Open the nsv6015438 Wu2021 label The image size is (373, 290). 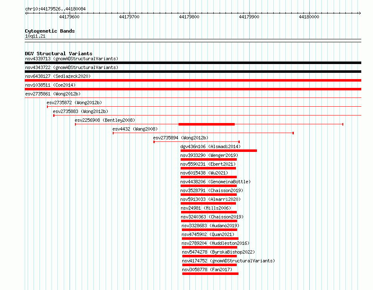click(x=204, y=173)
